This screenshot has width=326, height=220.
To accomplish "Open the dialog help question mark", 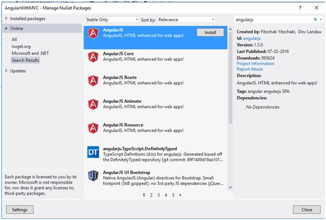I will [300, 8].
